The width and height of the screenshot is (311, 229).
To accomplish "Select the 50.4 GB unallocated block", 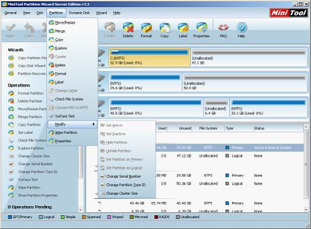I will 245,82.
